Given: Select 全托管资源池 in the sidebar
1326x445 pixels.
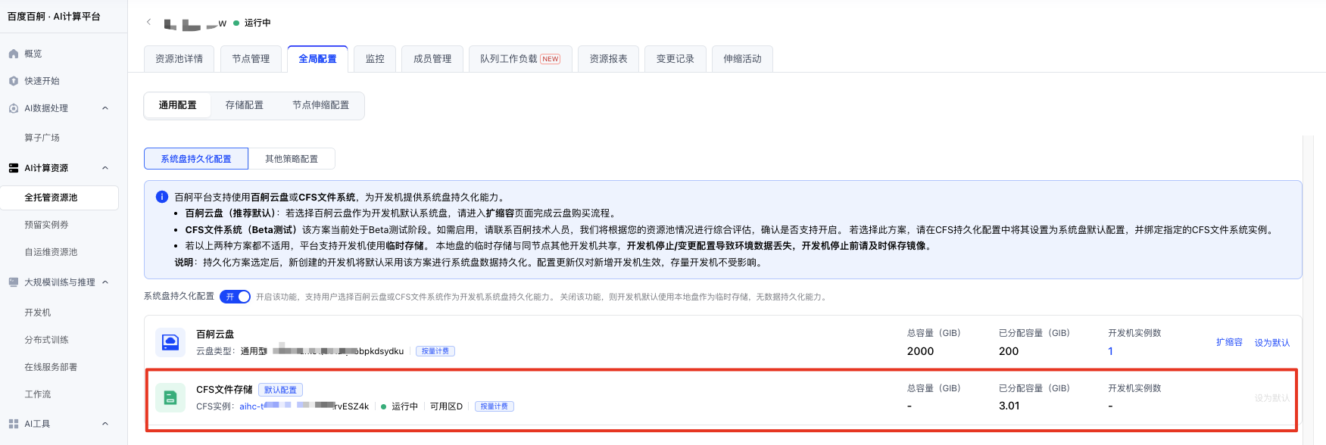Looking at the screenshot, I should (59, 198).
